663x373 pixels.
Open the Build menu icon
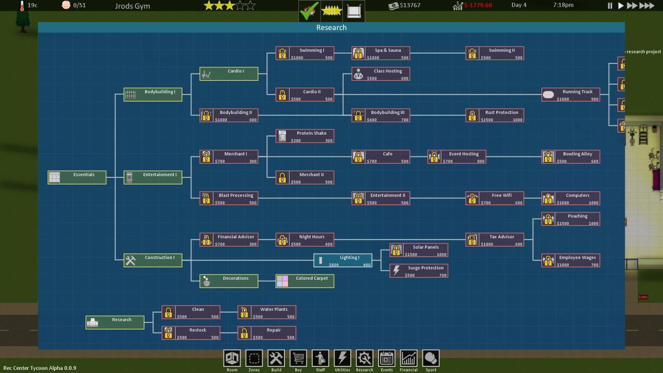pyautogui.click(x=276, y=358)
